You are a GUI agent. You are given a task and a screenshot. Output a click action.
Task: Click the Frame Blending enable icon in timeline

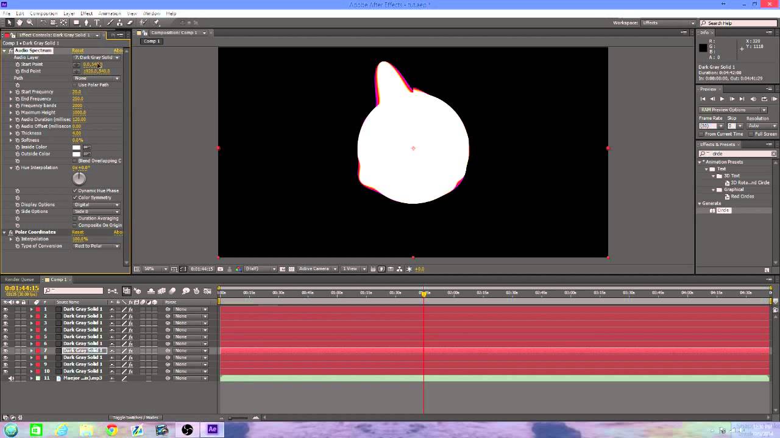pyautogui.click(x=161, y=291)
